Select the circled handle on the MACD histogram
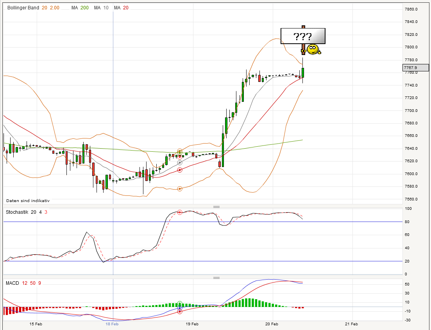The image size is (431, 330). pyautogui.click(x=179, y=303)
